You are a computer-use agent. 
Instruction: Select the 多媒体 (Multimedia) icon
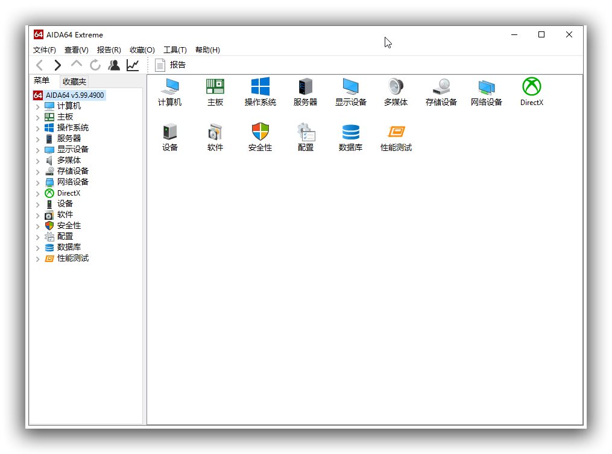396,91
